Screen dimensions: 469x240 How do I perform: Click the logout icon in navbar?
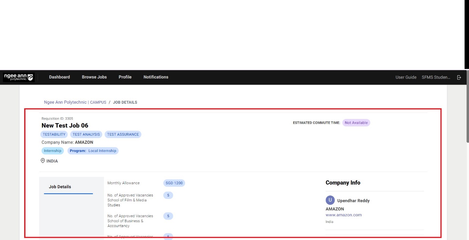(459, 78)
